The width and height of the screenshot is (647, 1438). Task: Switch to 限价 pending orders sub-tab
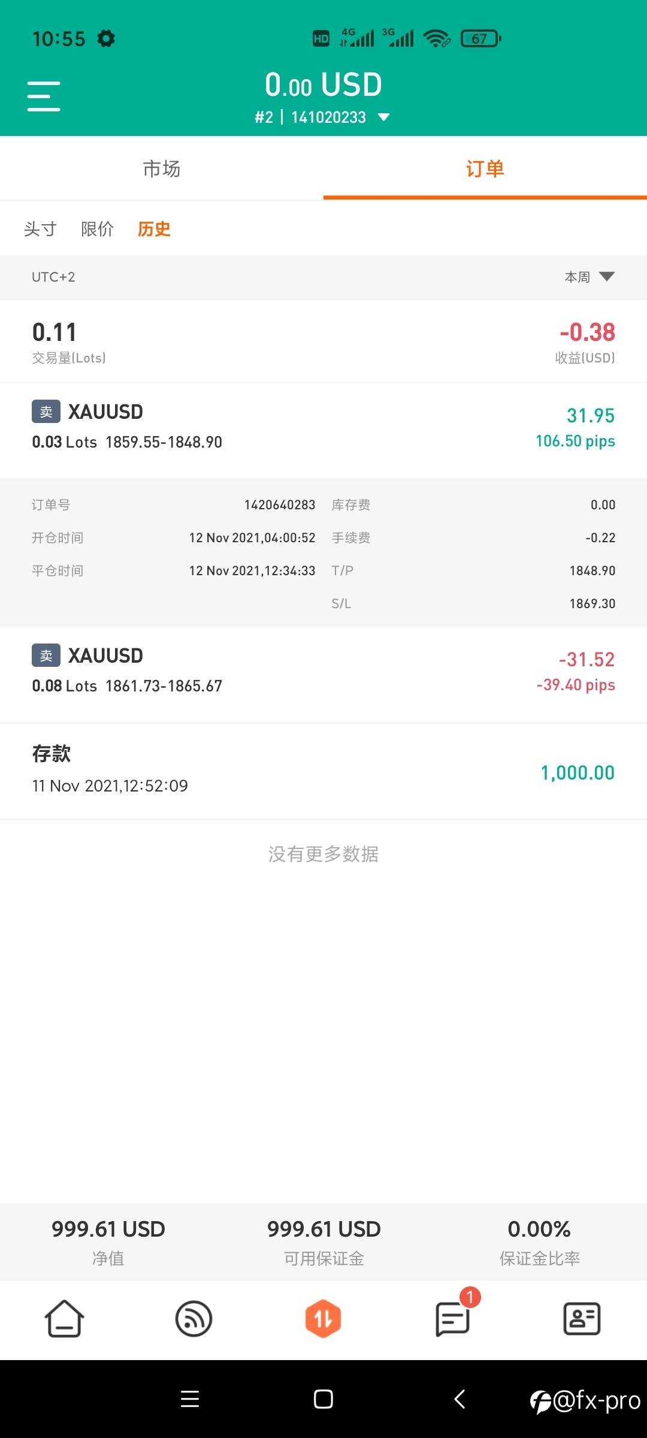(x=97, y=229)
